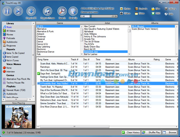Click the Shuffle Play button
The image size is (180, 137).
tap(151, 132)
